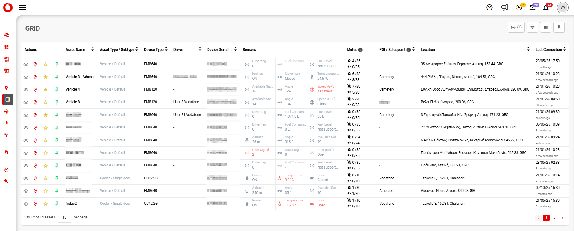The height and width of the screenshot is (231, 574).
Task: Open the mail inbox icon
Action: [x=532, y=8]
